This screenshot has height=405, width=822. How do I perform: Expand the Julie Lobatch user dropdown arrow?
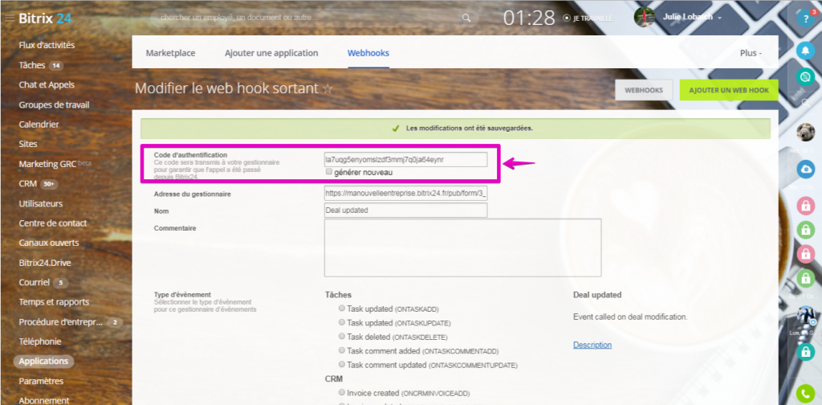(x=720, y=18)
